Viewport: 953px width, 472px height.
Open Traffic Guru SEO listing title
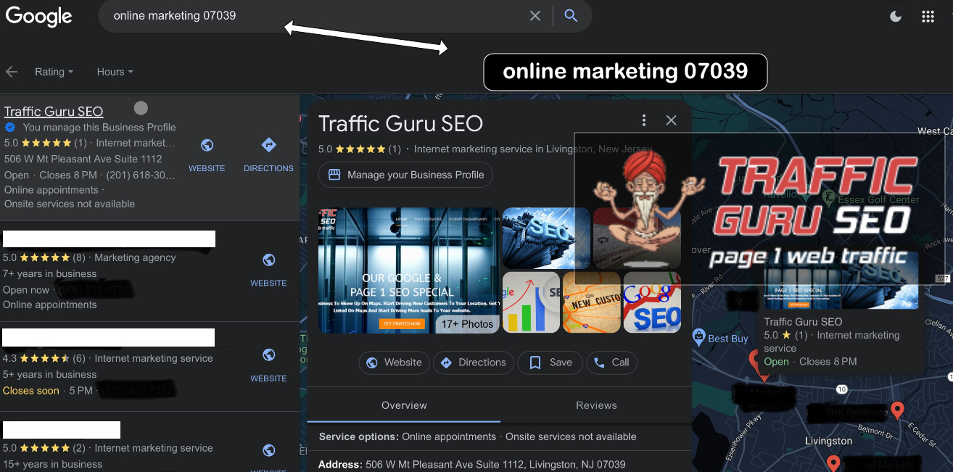point(54,111)
